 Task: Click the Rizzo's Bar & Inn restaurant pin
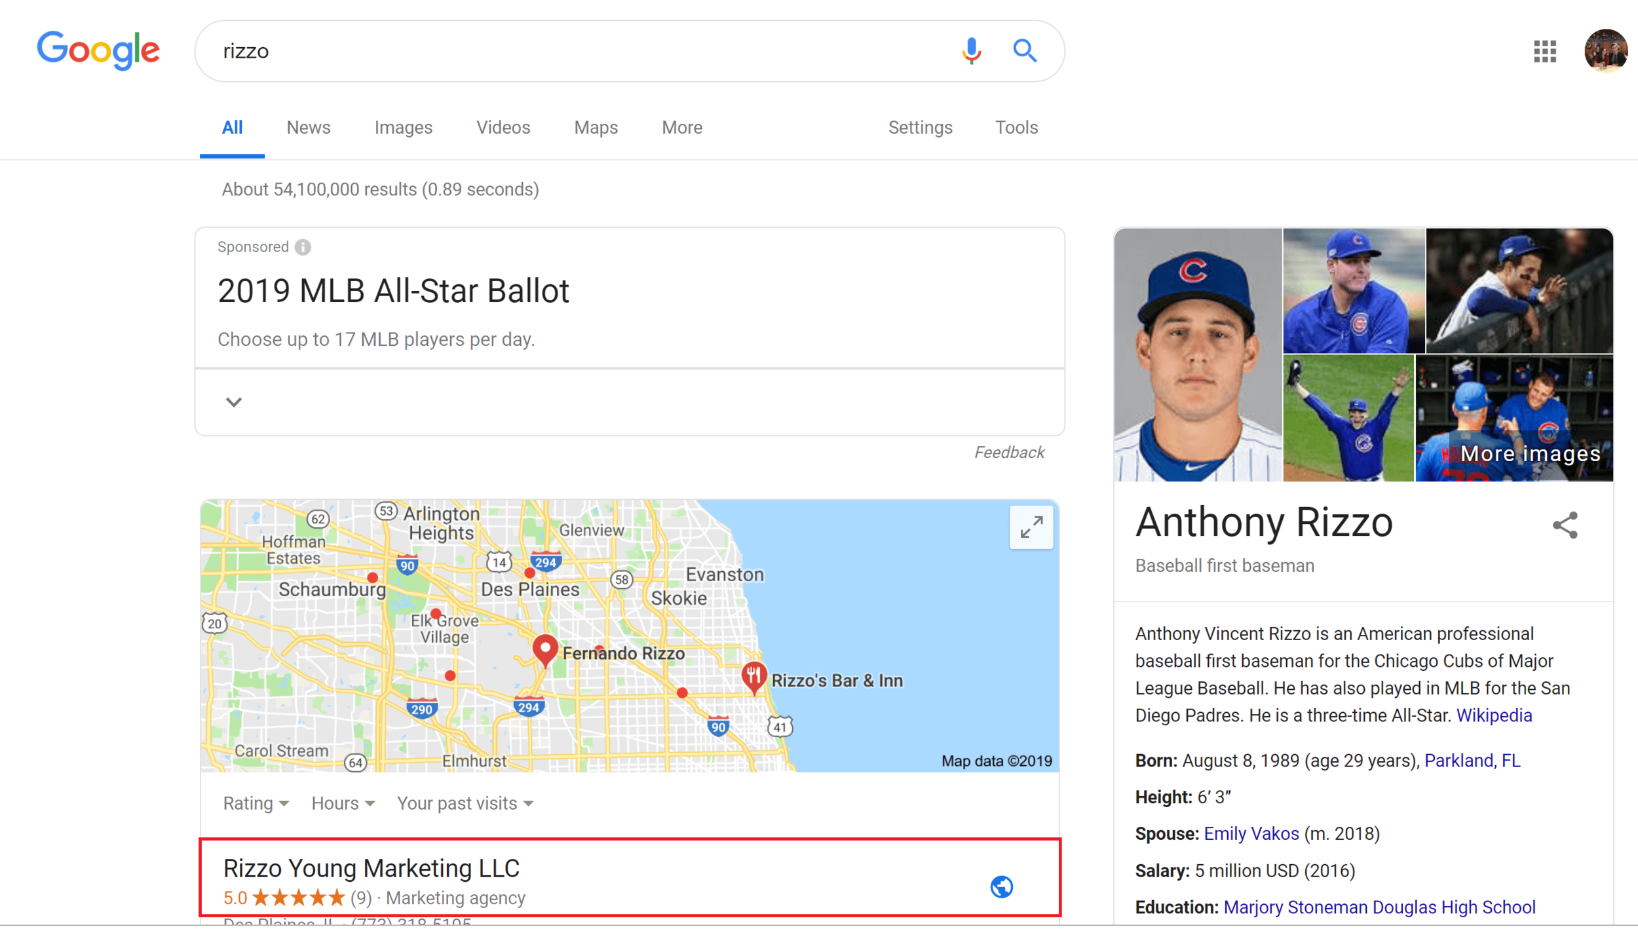point(753,677)
